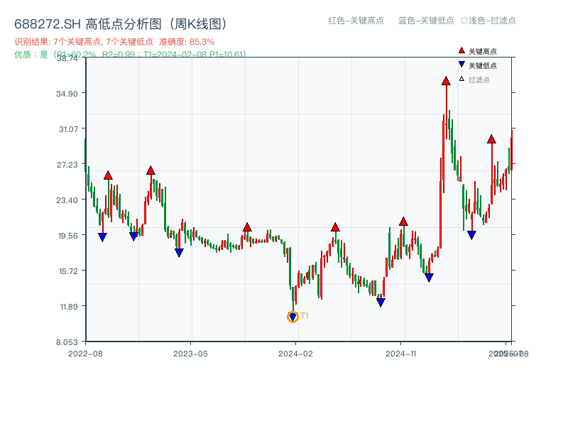Click the 38.74 y-axis value label
The width and height of the screenshot is (568, 426).
click(67, 60)
